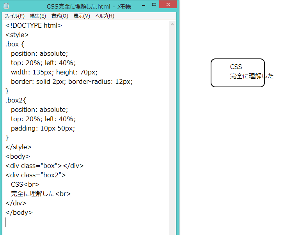Click the closing '</style>' tag line
291x235 pixels.
pyautogui.click(x=18, y=147)
